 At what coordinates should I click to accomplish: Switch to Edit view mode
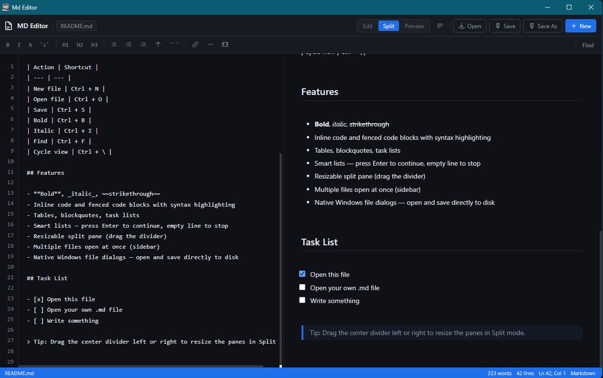367,26
